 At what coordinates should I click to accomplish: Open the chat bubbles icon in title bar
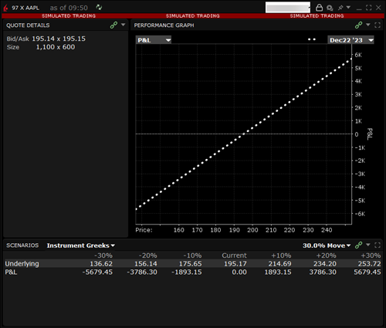330,8
